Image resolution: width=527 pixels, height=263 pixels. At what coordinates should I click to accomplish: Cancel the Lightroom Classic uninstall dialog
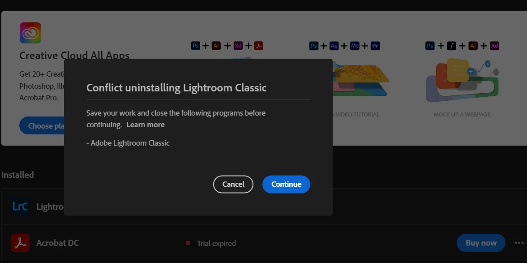(233, 184)
